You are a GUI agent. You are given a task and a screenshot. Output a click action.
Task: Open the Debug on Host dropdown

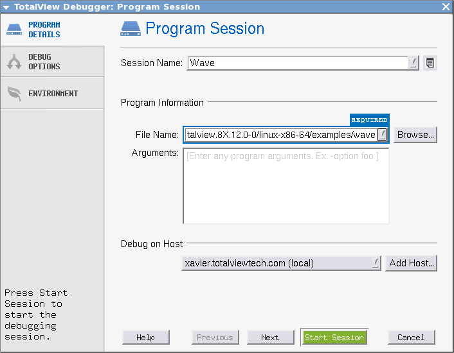375,263
